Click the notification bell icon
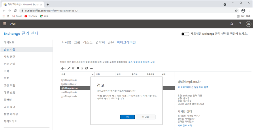 [x=232, y=24]
